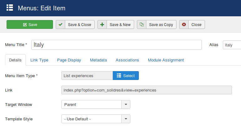Select the Associations tab
The width and height of the screenshot is (241, 137).
pos(127,60)
